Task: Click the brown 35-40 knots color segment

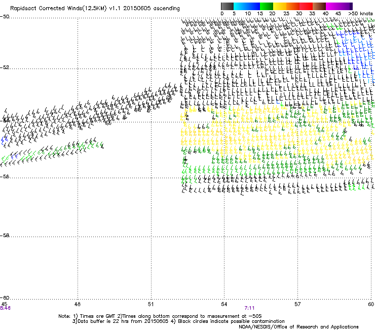Action: click(319, 6)
